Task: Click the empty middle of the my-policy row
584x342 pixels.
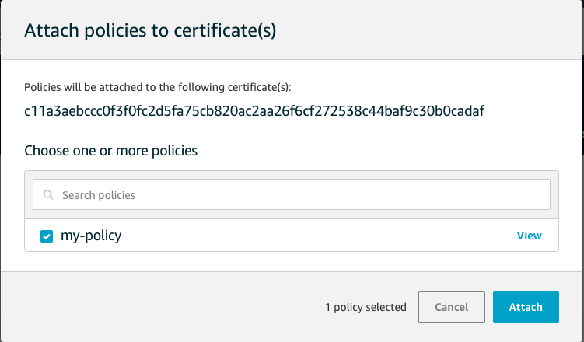Action: pyautogui.click(x=311, y=236)
